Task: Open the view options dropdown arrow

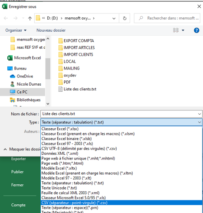Action: [183, 30]
